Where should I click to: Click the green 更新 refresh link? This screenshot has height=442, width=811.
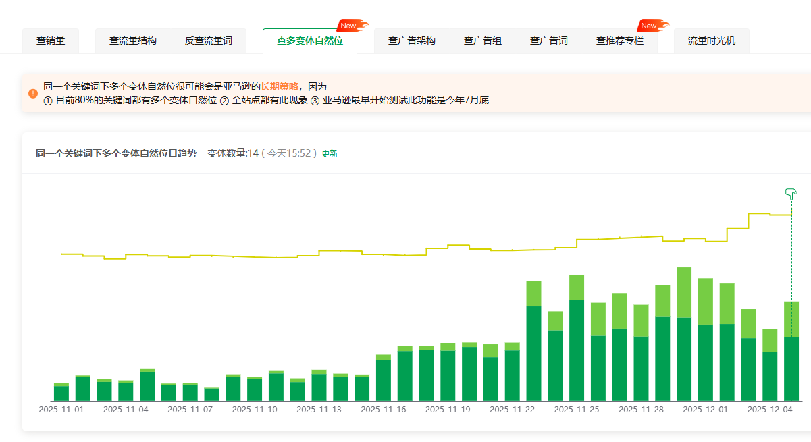pyautogui.click(x=329, y=154)
